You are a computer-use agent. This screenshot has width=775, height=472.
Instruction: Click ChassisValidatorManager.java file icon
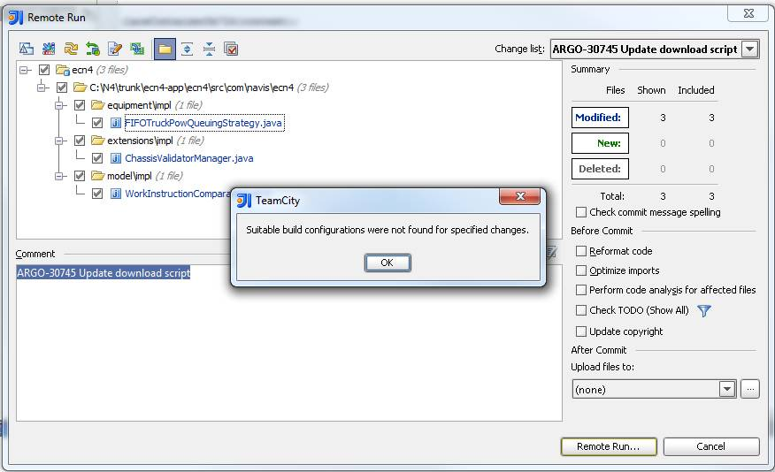[115, 158]
